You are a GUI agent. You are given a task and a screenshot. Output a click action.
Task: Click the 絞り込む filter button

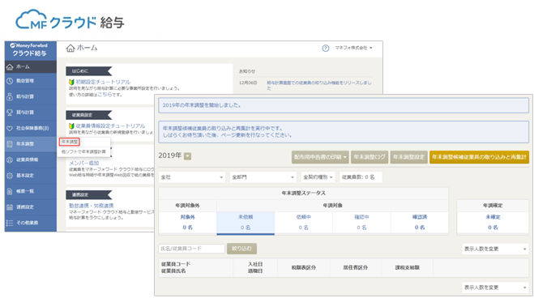(241, 249)
